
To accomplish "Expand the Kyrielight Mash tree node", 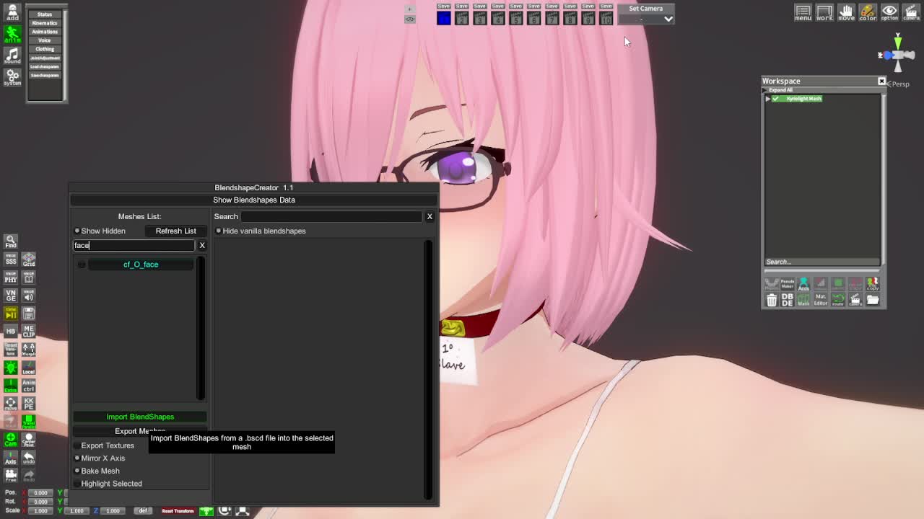I will pyautogui.click(x=767, y=99).
